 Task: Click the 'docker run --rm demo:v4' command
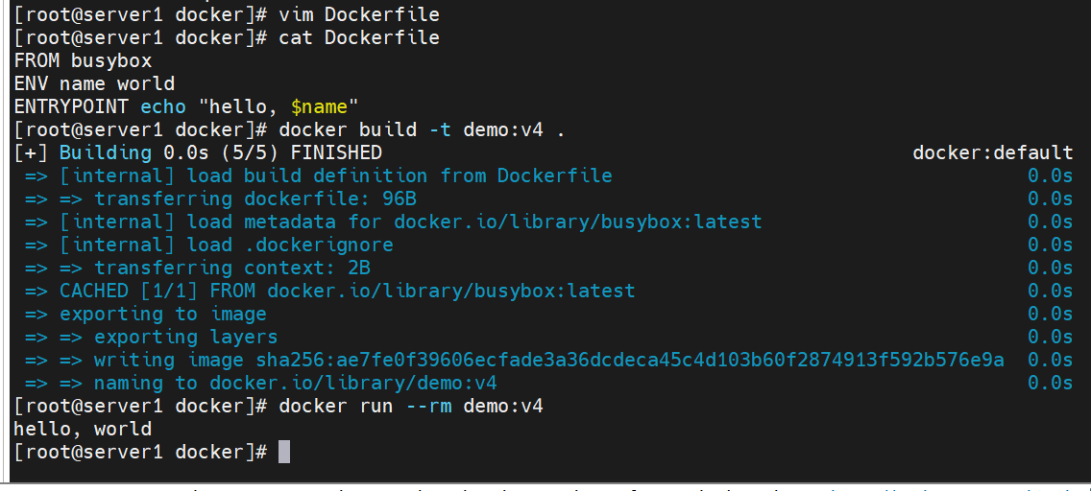(410, 407)
